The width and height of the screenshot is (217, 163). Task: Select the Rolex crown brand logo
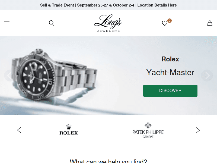click(69, 130)
